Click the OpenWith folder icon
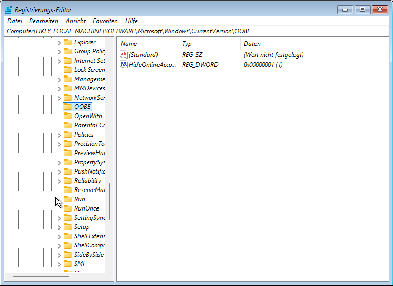Screen dimensions: 393x286 click(68, 116)
